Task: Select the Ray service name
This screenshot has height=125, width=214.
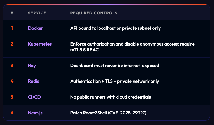Action: tap(32, 66)
